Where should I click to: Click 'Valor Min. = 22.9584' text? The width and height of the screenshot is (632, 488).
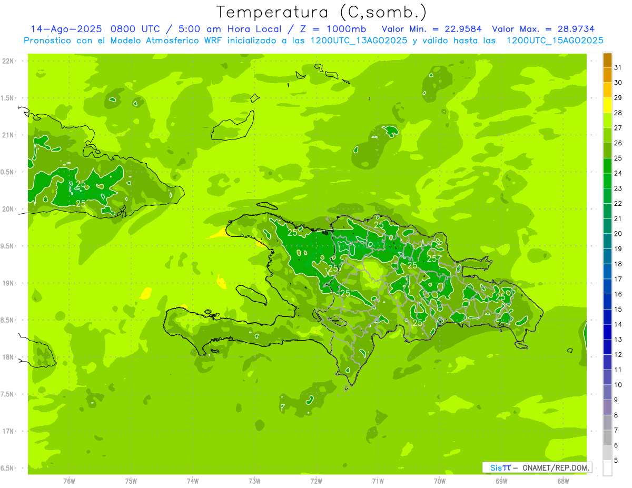point(432,29)
